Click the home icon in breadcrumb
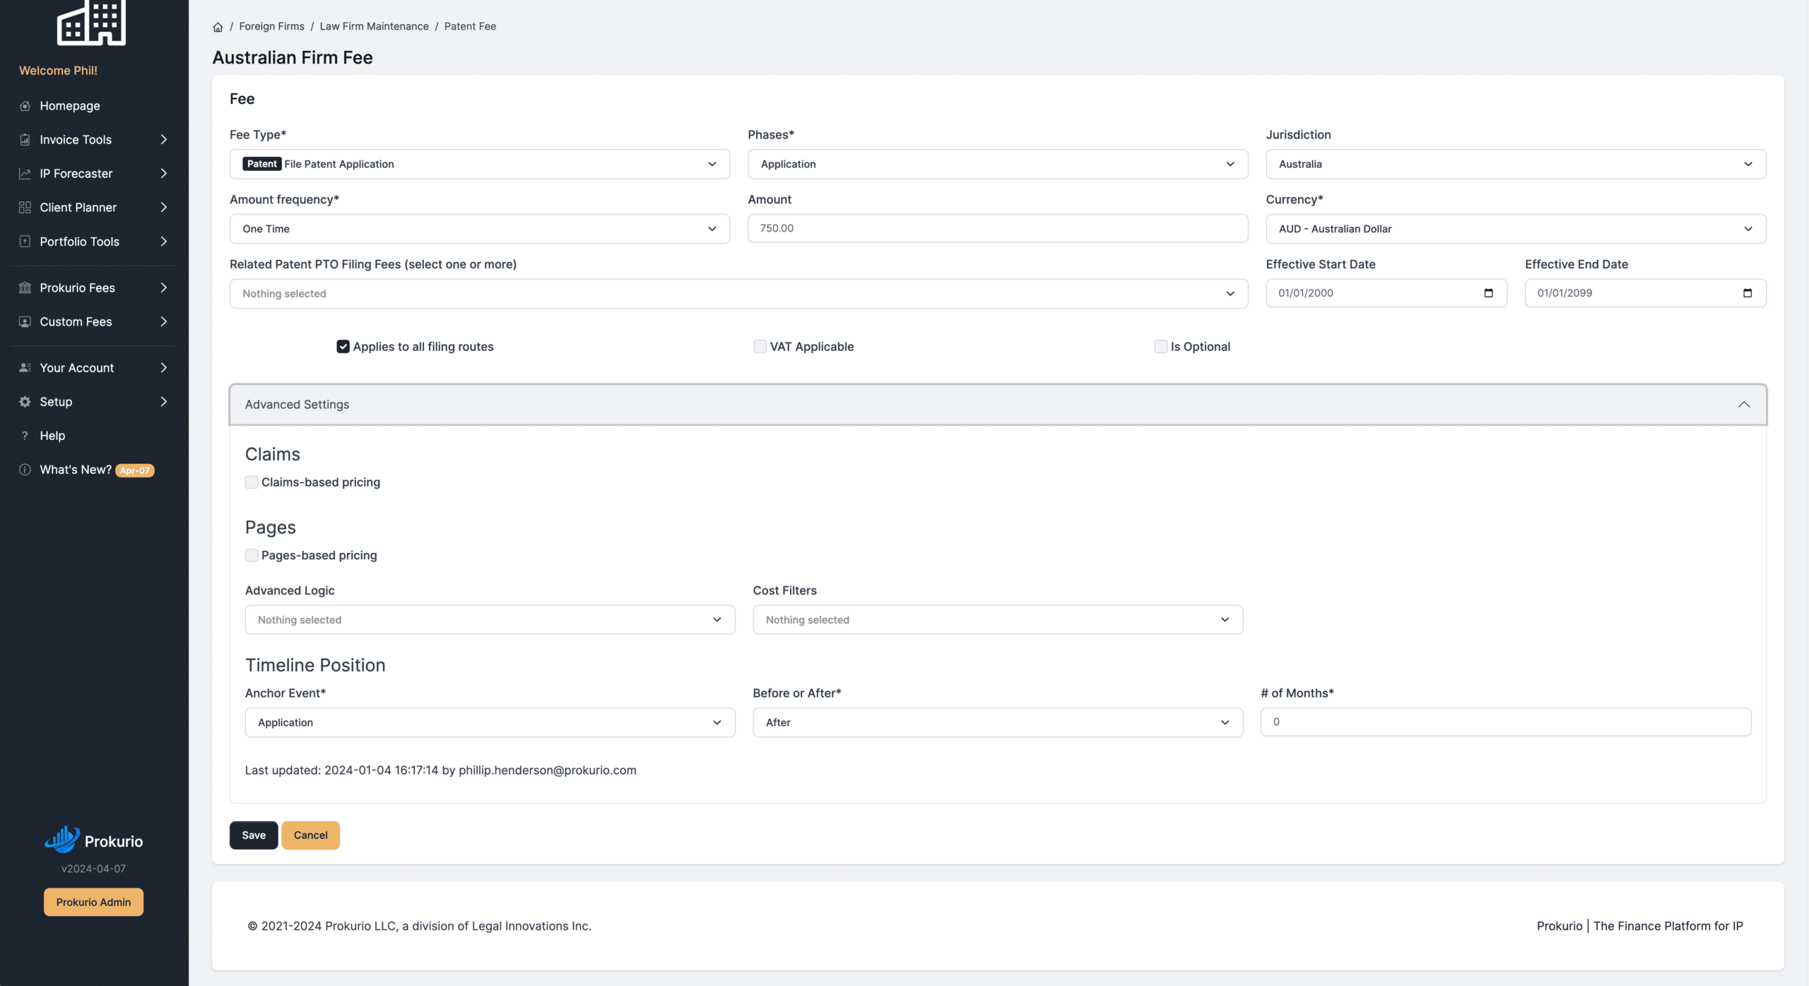1809x986 pixels. click(x=218, y=27)
